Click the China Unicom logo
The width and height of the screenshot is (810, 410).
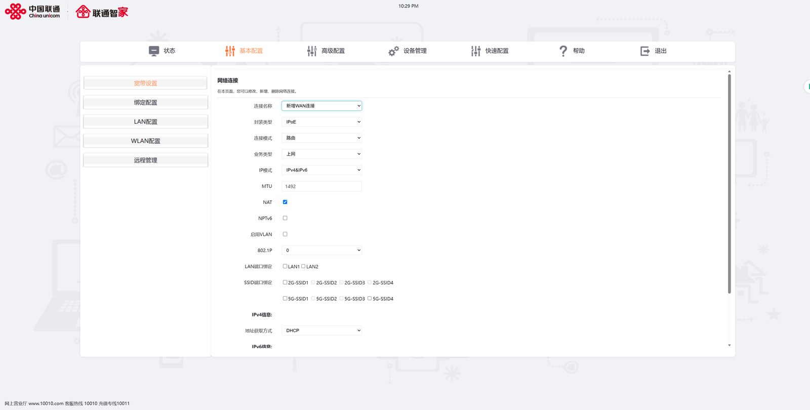click(32, 11)
